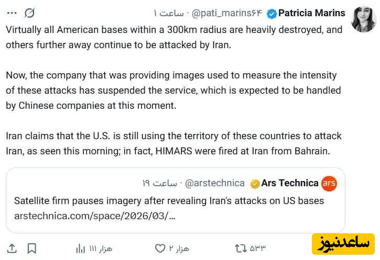Click the Ars Technica orange avatar logo

tap(329, 184)
